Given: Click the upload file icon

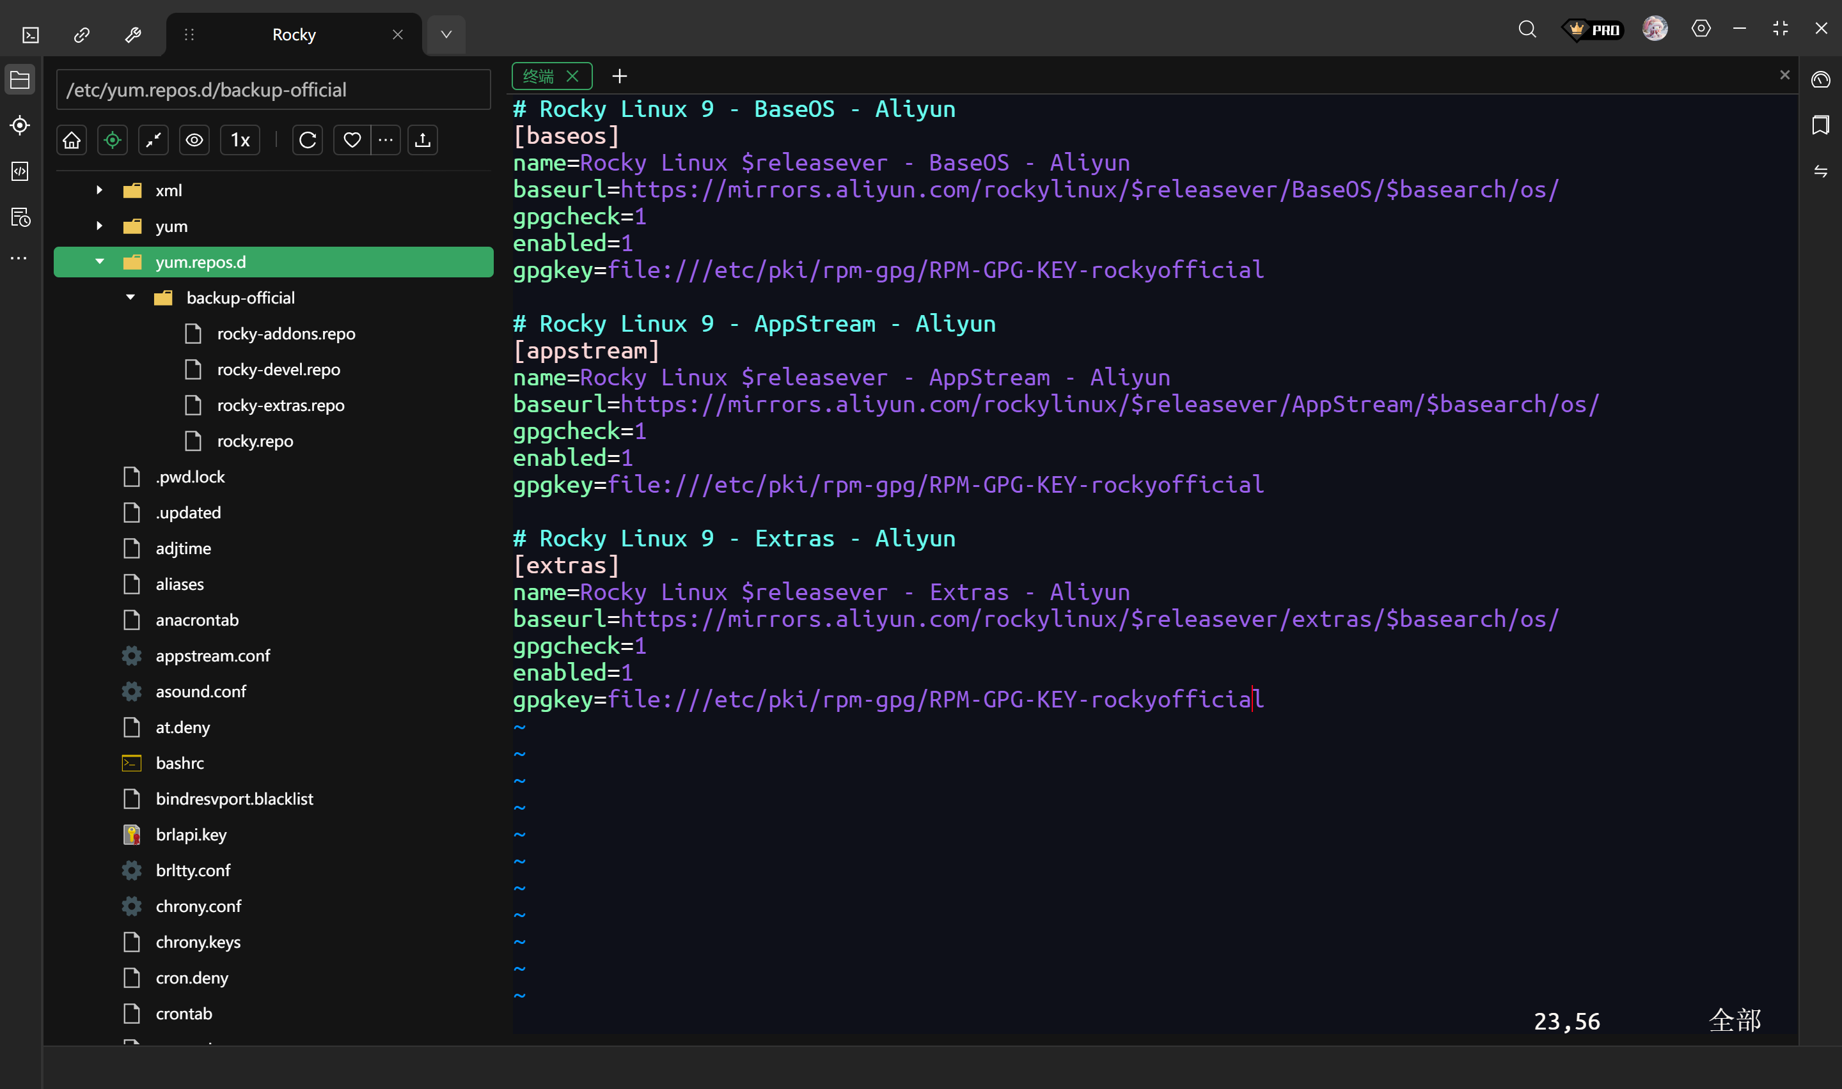Looking at the screenshot, I should (422, 140).
